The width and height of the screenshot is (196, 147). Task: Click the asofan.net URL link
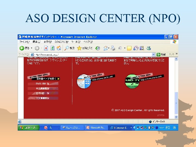103,78
